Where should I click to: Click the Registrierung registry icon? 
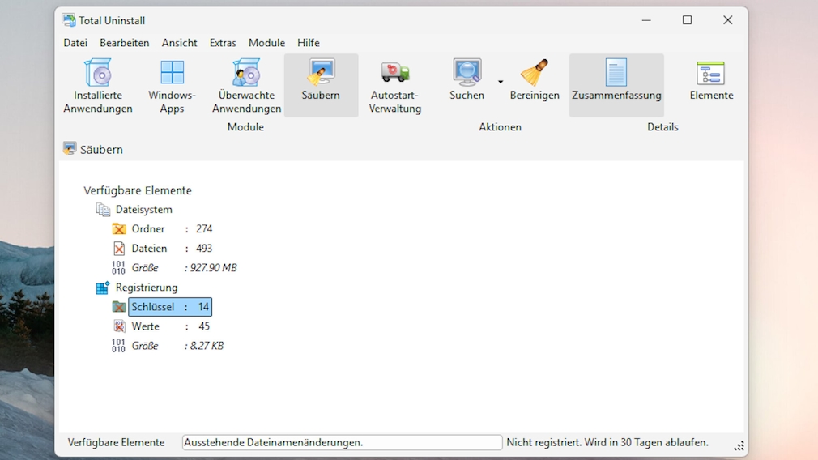click(103, 287)
